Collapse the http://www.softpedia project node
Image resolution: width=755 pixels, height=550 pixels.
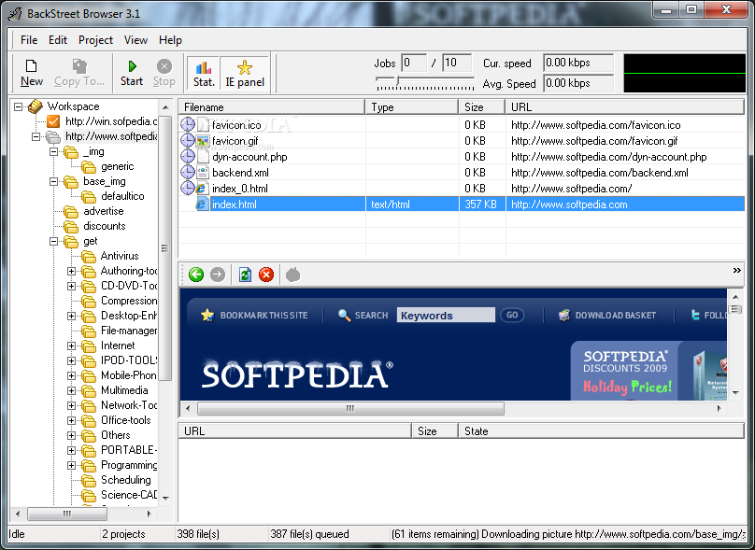click(x=36, y=136)
